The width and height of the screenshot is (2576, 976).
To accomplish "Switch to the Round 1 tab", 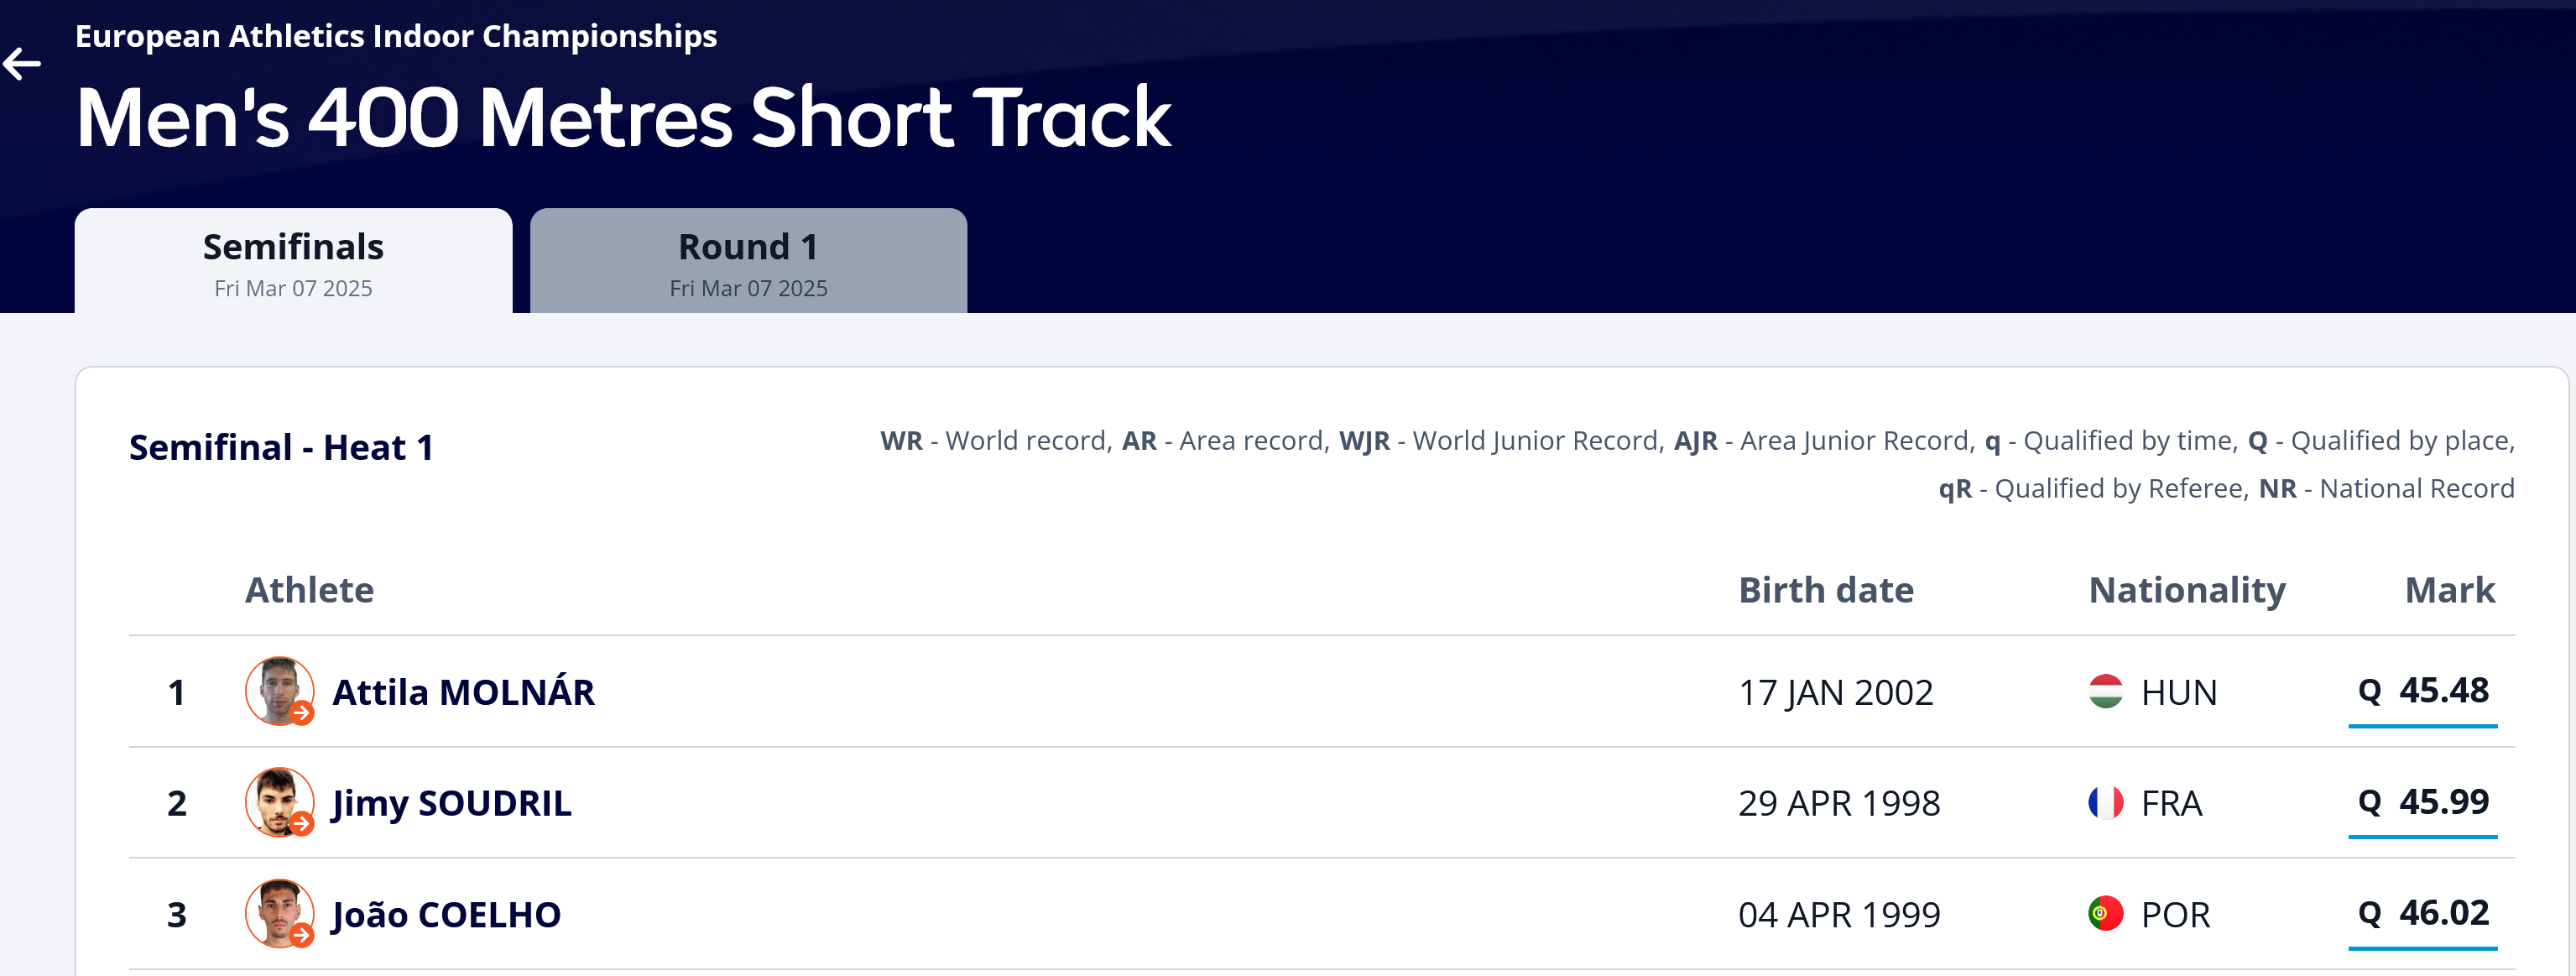I will [x=748, y=261].
